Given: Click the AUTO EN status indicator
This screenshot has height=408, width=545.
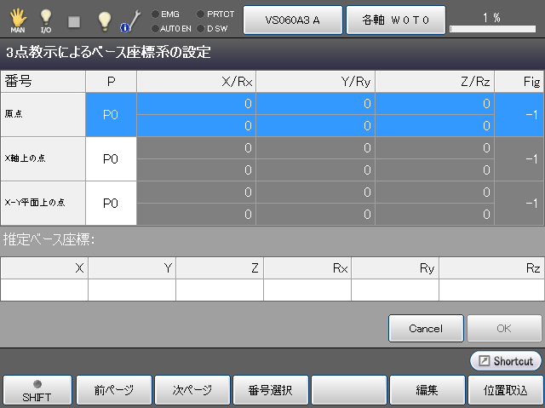Looking at the screenshot, I should pos(172,27).
